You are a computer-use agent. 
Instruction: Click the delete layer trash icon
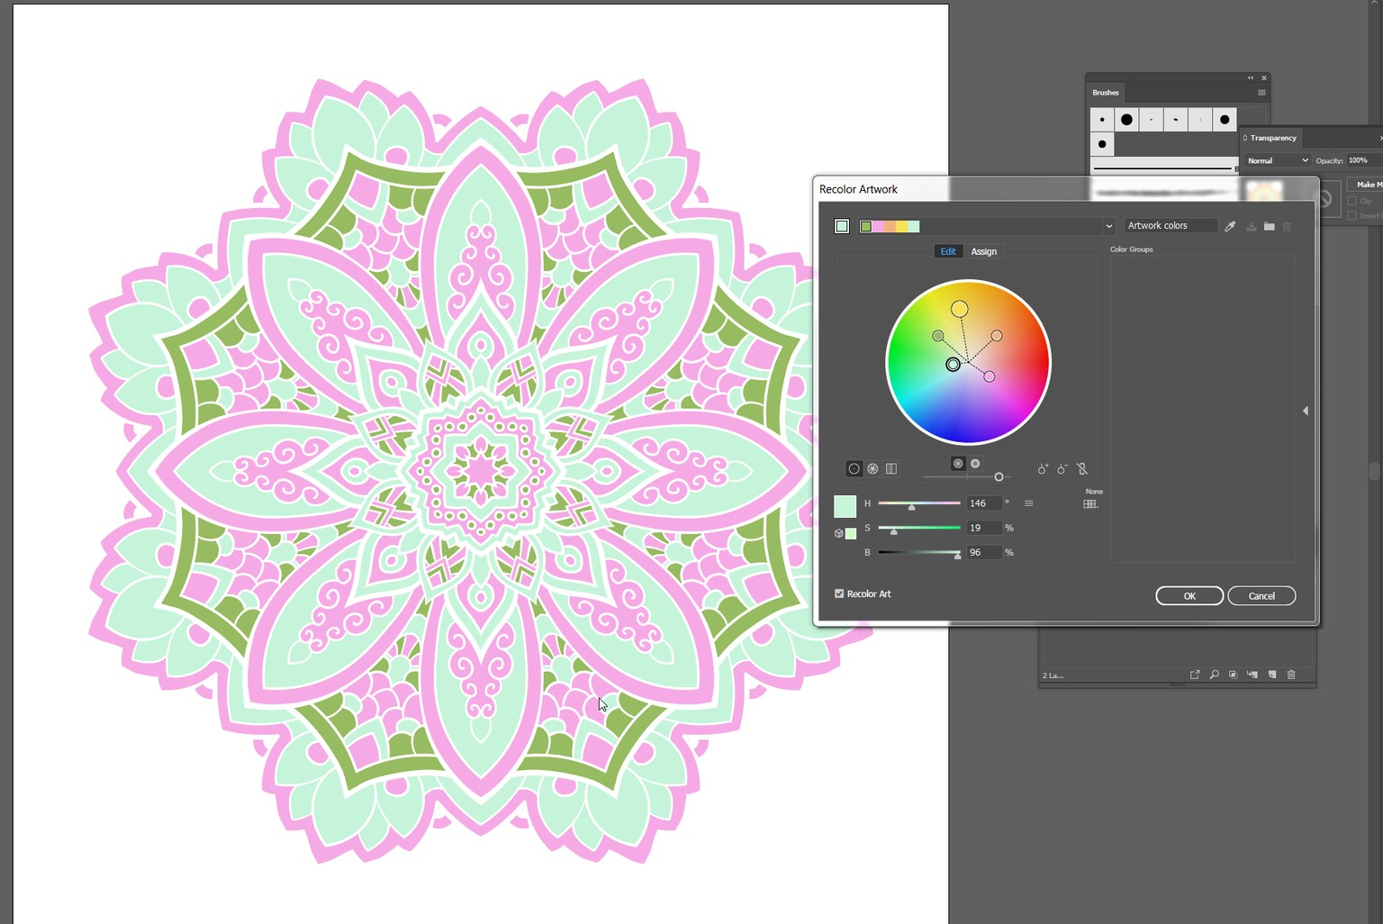[1291, 675]
